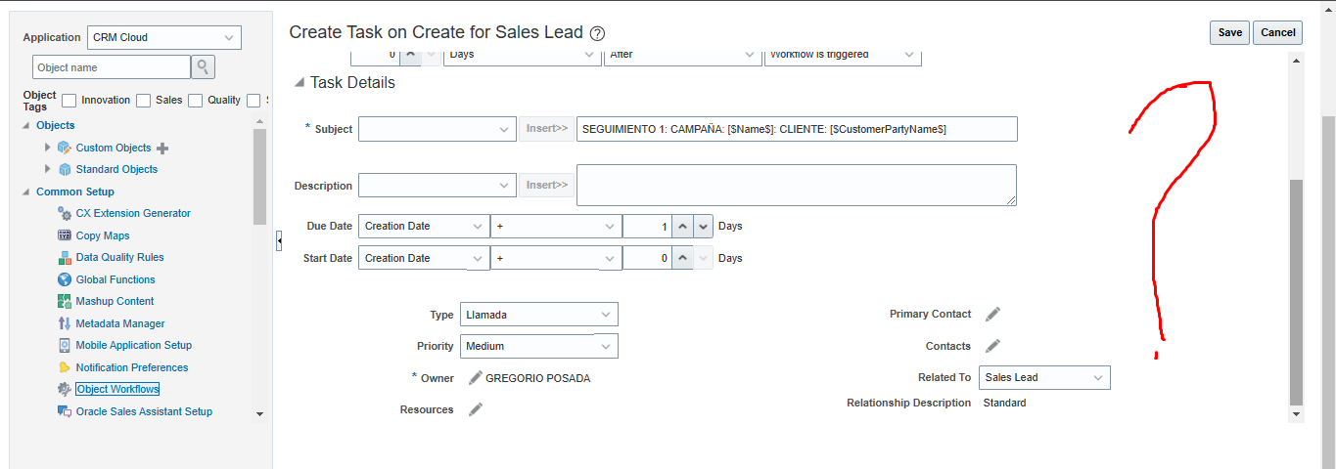The width and height of the screenshot is (1336, 469).
Task: Click the Standard Objects cube icon
Action: tap(65, 169)
